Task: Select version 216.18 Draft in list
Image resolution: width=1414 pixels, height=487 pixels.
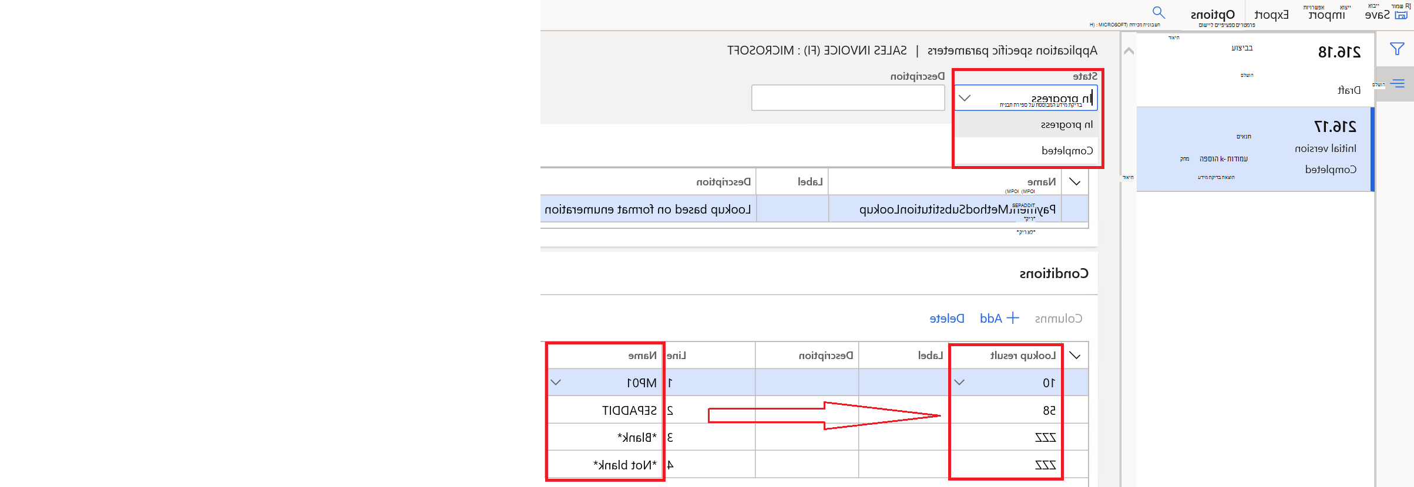Action: click(1255, 70)
